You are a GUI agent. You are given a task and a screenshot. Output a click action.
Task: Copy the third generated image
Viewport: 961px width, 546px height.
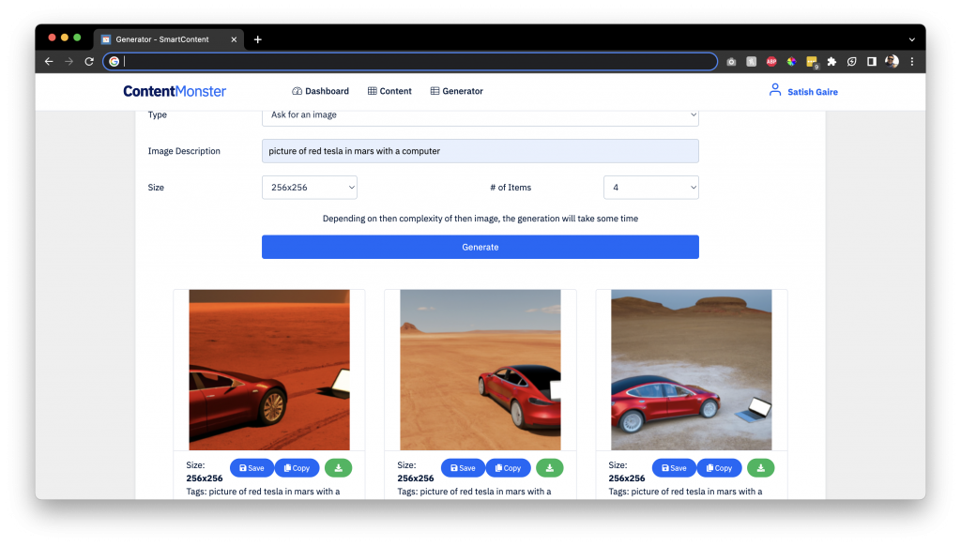point(720,468)
